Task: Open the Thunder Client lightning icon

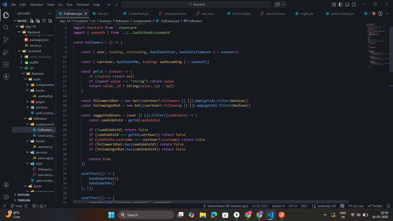Action: pos(6,77)
